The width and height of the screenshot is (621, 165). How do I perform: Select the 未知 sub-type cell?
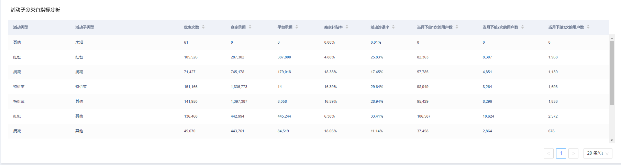(79, 42)
